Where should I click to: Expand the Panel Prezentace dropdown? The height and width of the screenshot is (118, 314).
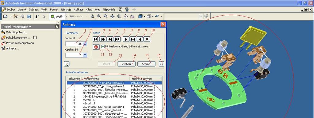(x=30, y=27)
